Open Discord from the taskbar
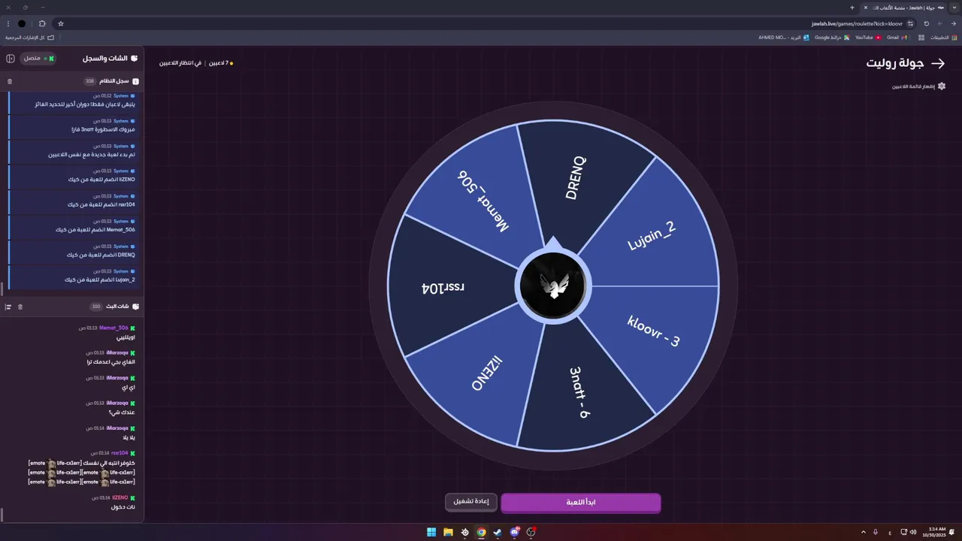Screen dimensions: 962x541 pos(515,532)
